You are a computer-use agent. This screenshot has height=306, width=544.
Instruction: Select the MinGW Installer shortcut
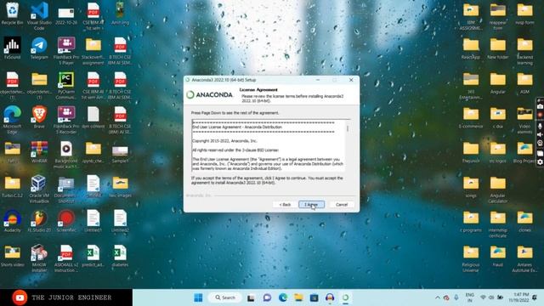pyautogui.click(x=39, y=258)
